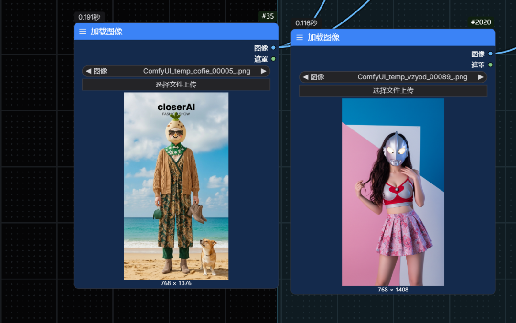
Task: Select next image after ComfyUI_temp_cofie_00005_.png
Action: (x=264, y=71)
